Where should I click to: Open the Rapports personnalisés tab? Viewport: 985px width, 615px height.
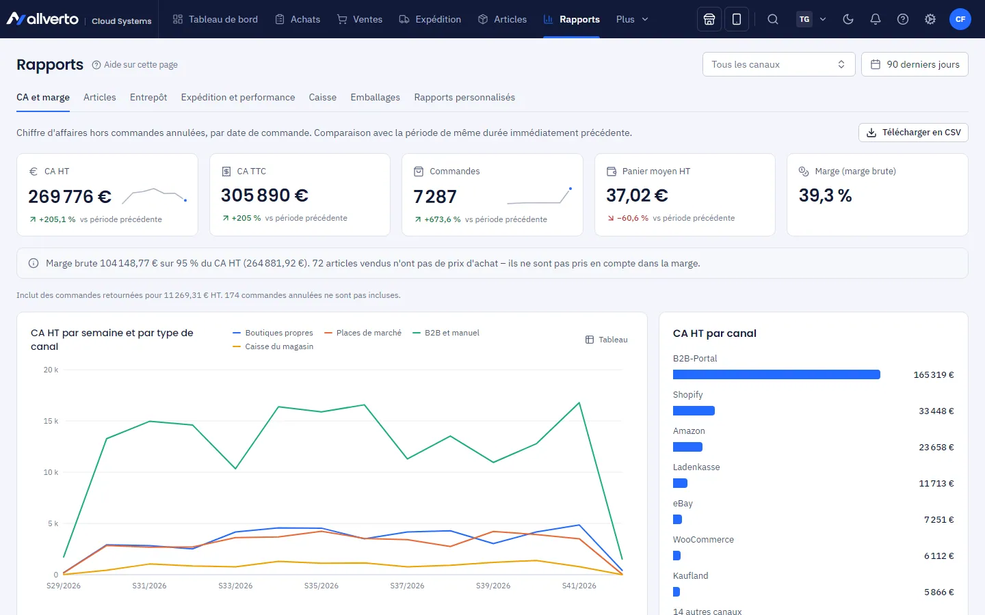tap(464, 97)
